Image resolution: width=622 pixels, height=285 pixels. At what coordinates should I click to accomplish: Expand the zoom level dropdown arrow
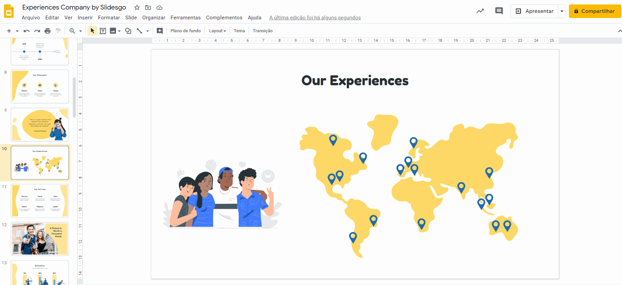point(81,31)
